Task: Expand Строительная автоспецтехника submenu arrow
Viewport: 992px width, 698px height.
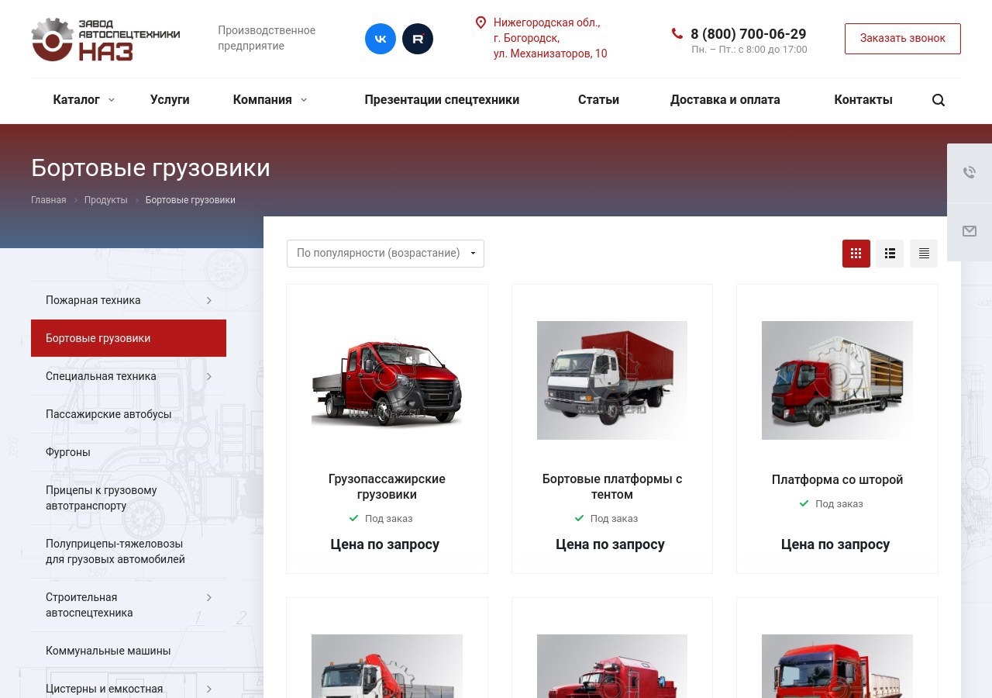Action: pyautogui.click(x=209, y=597)
